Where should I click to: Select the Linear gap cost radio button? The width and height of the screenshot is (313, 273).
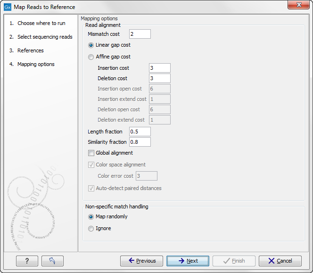click(x=91, y=45)
